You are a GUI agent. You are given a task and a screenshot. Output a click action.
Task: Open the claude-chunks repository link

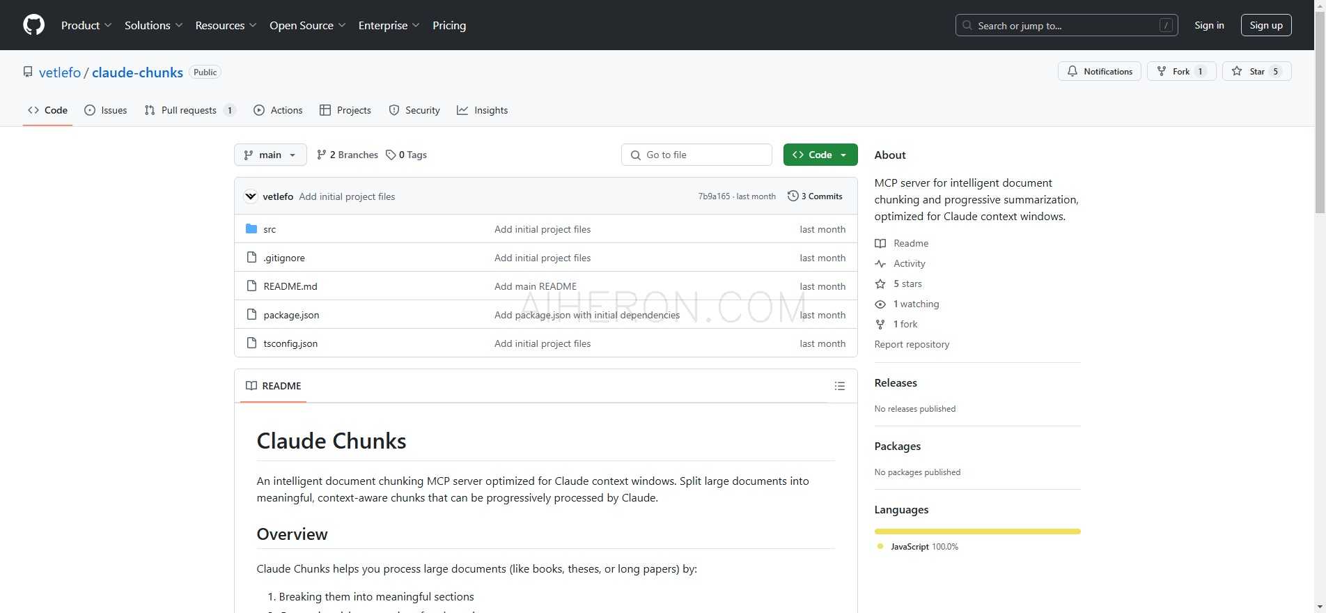(x=137, y=72)
